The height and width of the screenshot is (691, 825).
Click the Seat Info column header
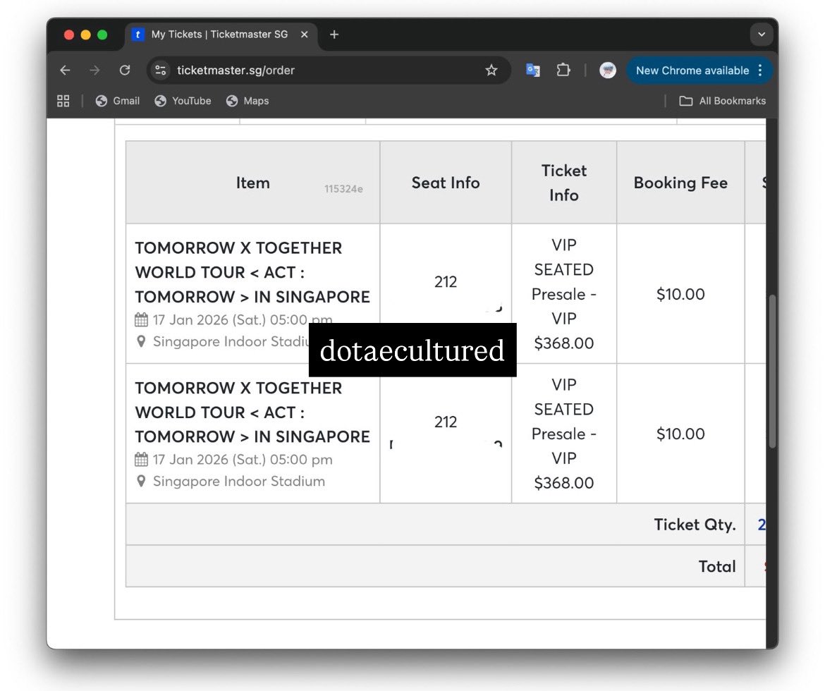pos(446,183)
